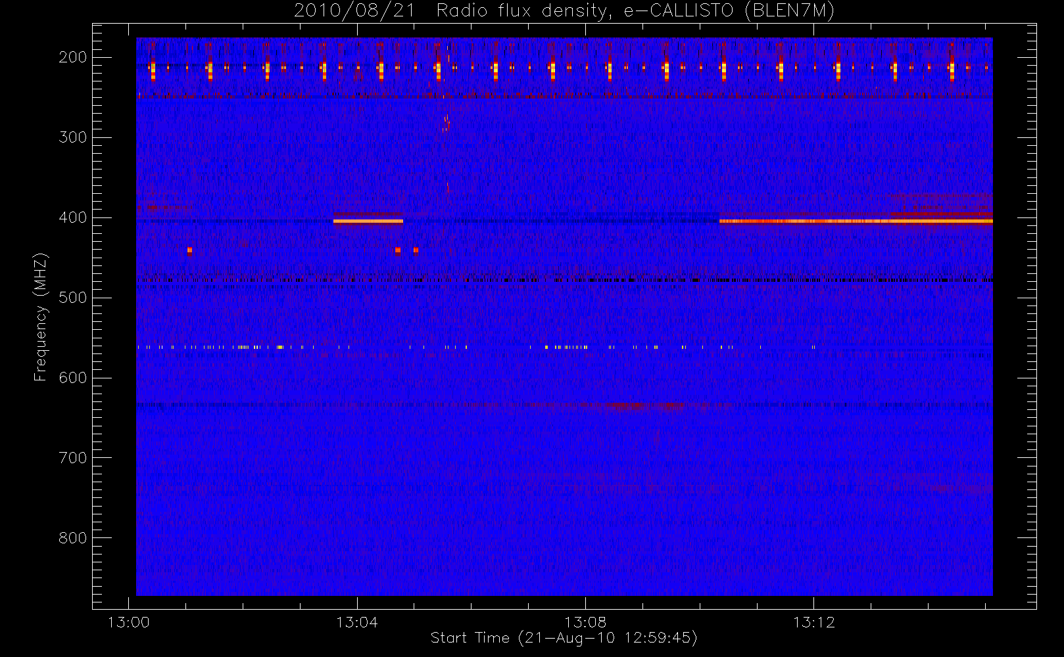1064x657 pixels.
Task: Click the 500 frequency axis label
Action: 72,298
